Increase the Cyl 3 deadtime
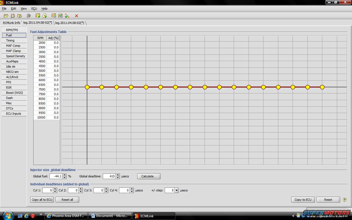 pos(106,189)
